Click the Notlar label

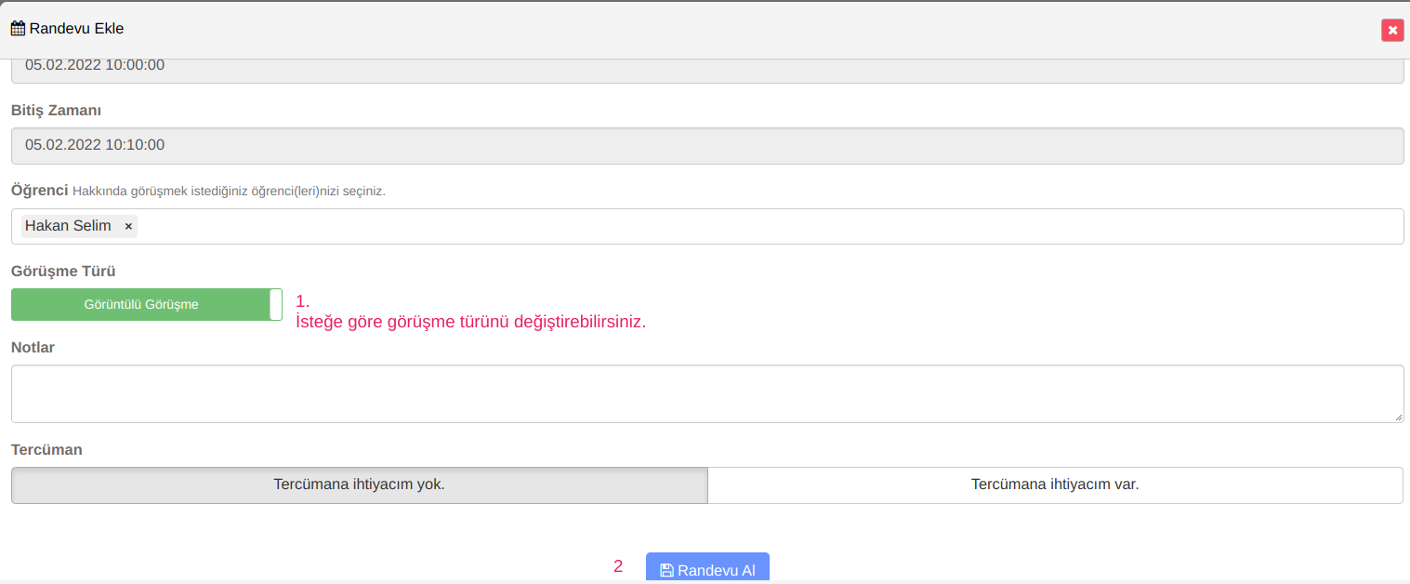coord(33,347)
